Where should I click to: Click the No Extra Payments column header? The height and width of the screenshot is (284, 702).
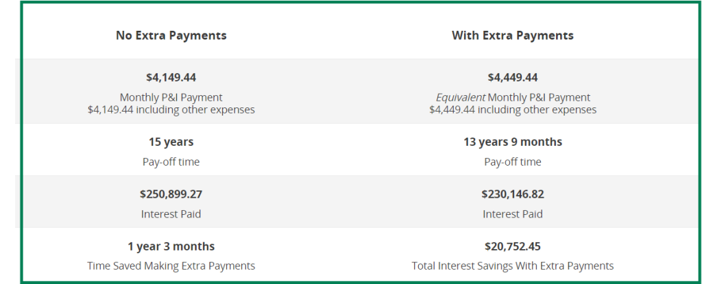pyautogui.click(x=171, y=35)
